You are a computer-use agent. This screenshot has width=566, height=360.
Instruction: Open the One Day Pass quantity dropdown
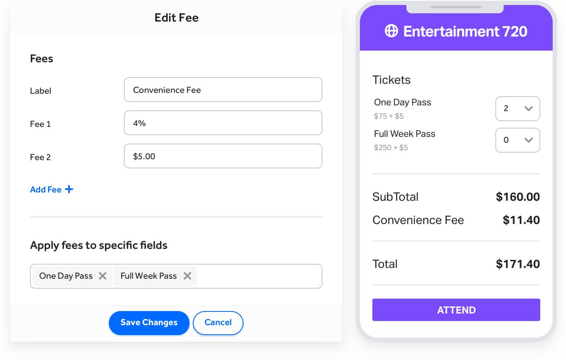click(517, 109)
